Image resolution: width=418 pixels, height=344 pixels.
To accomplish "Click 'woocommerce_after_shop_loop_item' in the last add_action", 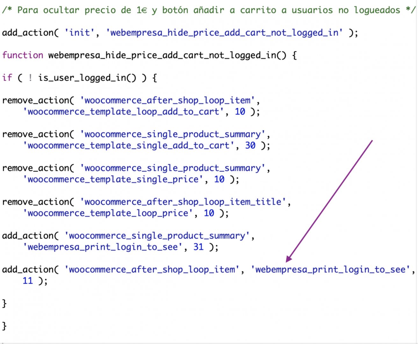I will pos(152,269).
